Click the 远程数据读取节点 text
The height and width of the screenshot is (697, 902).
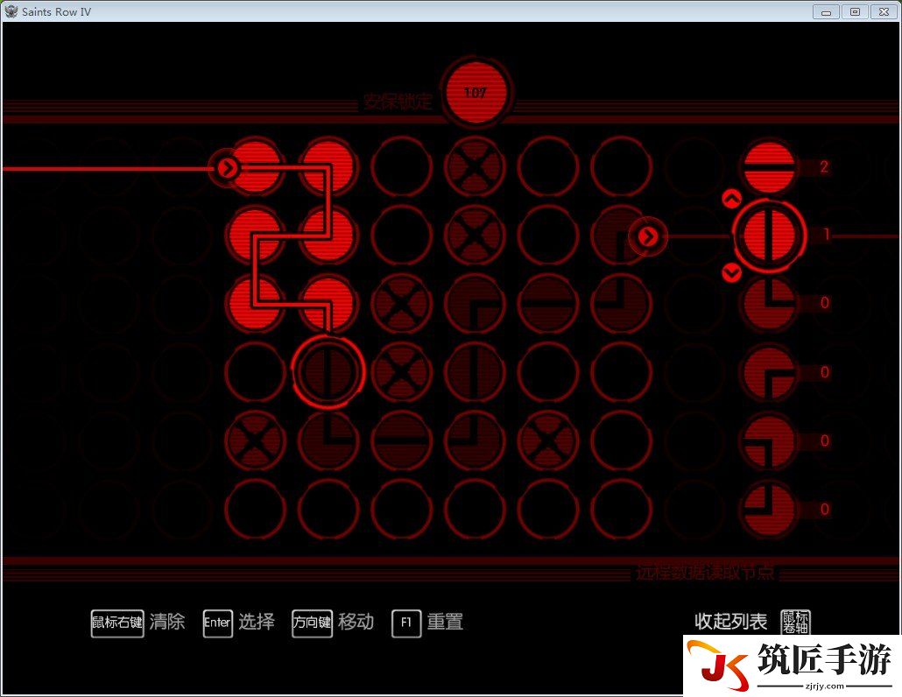pyautogui.click(x=705, y=572)
